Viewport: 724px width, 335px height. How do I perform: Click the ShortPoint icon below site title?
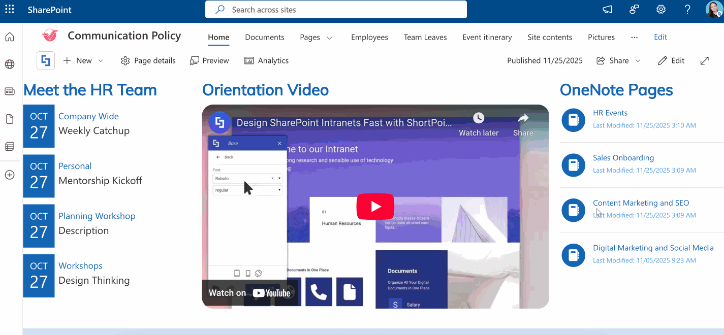point(45,60)
